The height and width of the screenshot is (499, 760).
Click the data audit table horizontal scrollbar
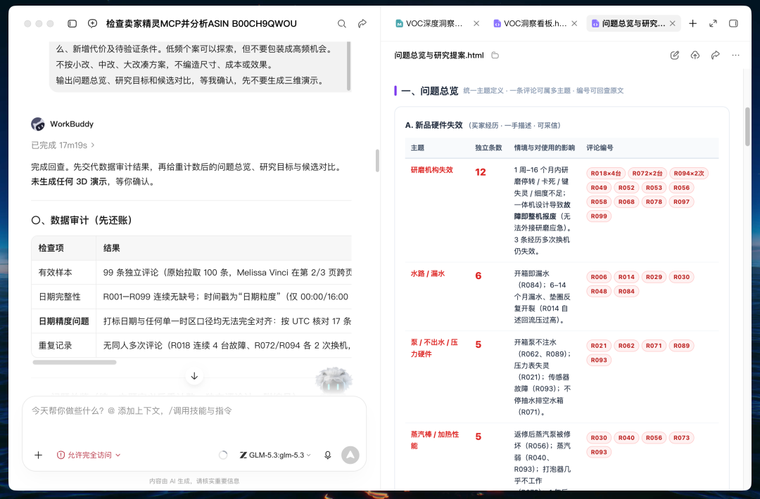click(75, 362)
